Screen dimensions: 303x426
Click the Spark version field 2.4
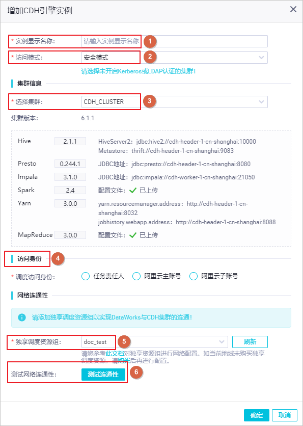(x=70, y=190)
